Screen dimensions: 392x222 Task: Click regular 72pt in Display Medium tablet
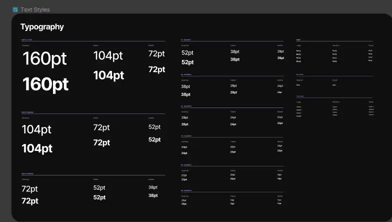(x=101, y=127)
